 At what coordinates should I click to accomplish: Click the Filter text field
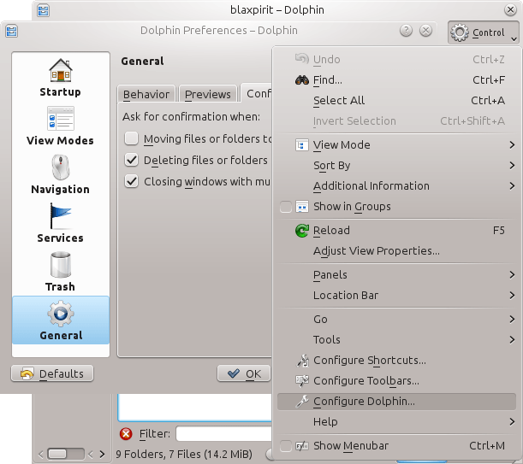[x=224, y=434]
